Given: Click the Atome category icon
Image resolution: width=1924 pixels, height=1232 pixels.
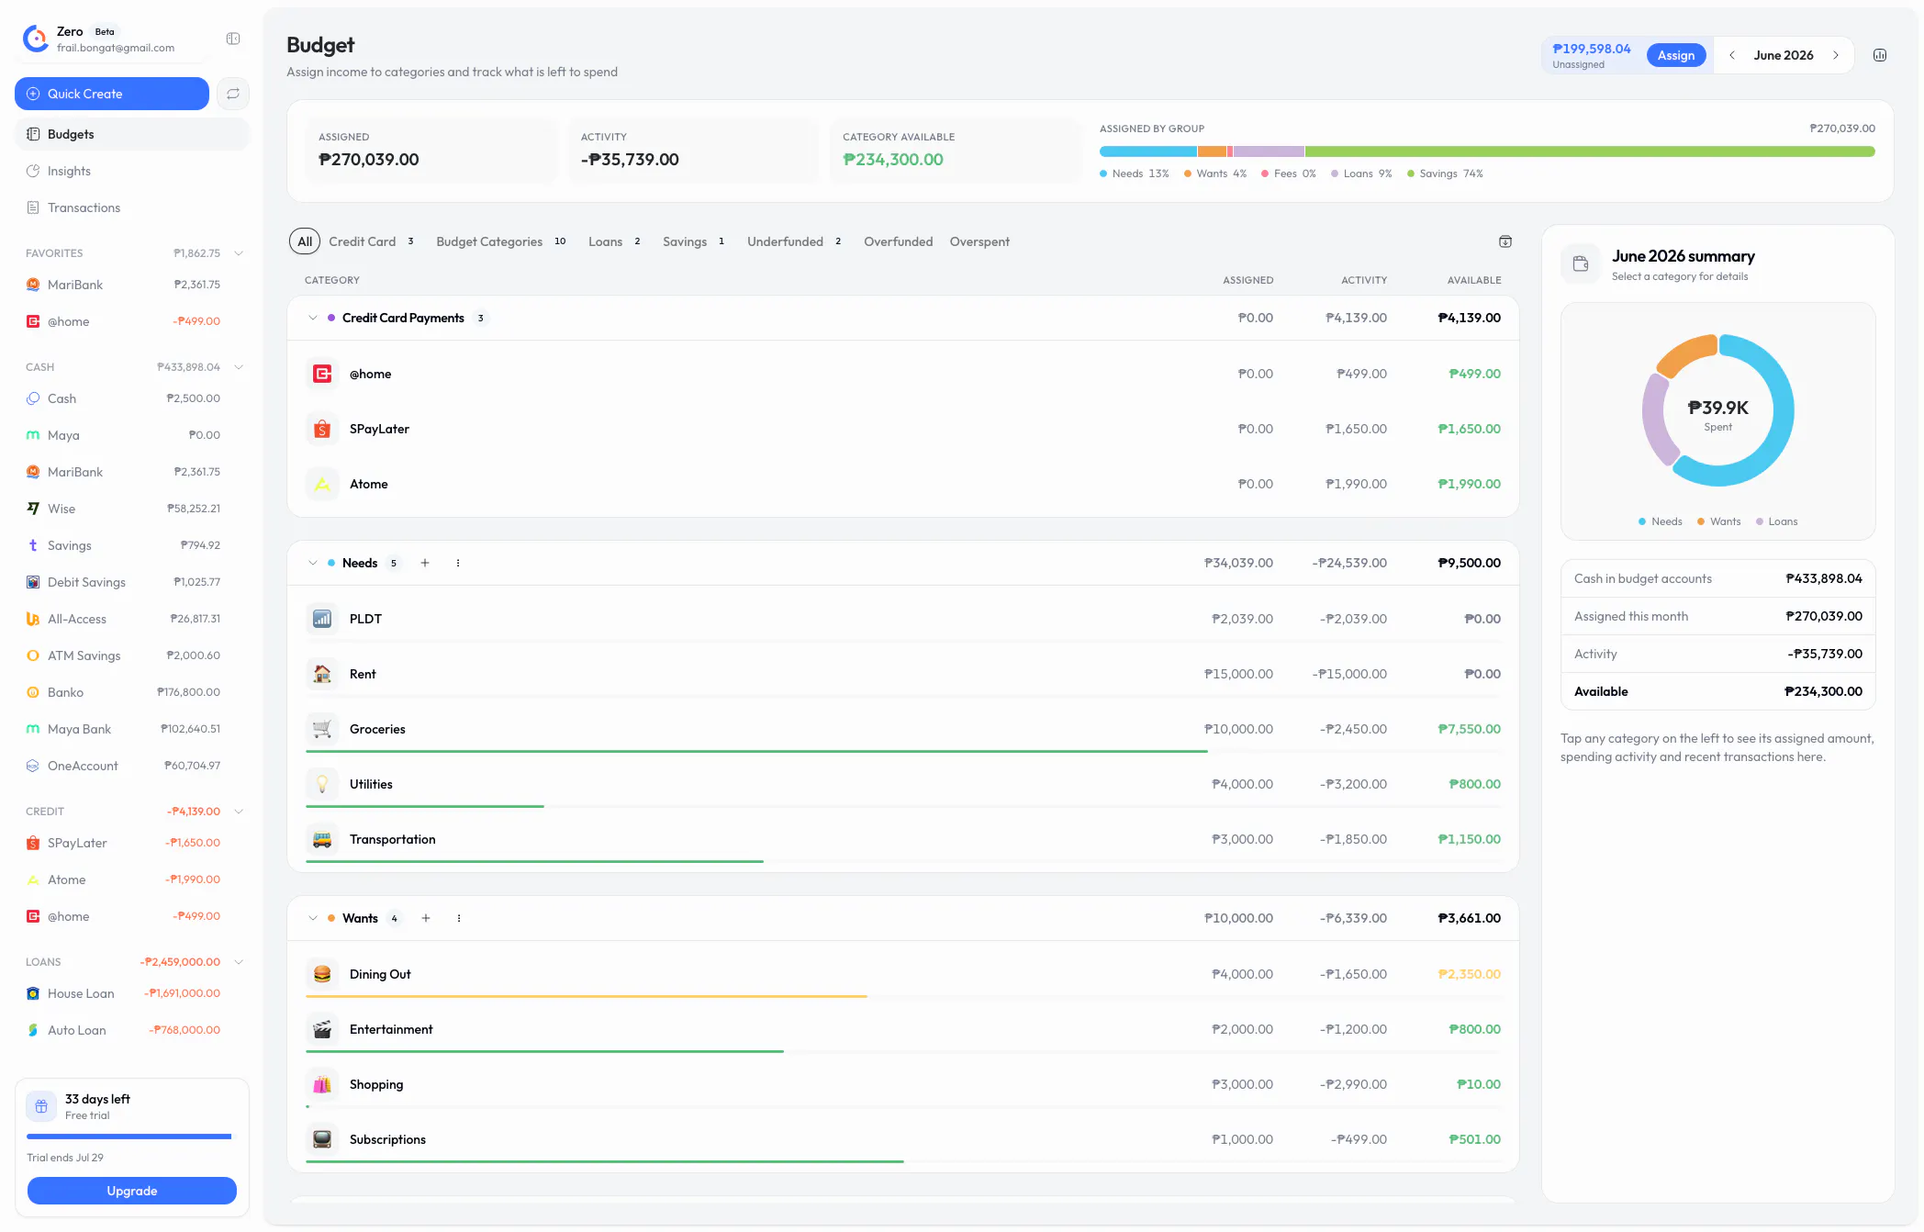Looking at the screenshot, I should (322, 484).
